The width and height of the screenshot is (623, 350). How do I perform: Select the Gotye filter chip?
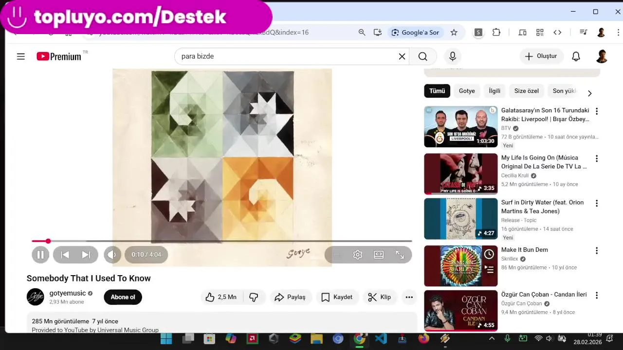click(467, 91)
